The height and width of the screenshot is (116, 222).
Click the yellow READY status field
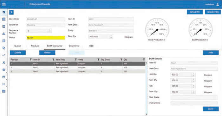click(x=46, y=38)
